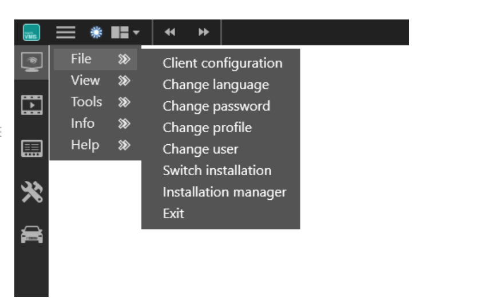
Task: Click the VMS application logo icon
Action: 31,33
